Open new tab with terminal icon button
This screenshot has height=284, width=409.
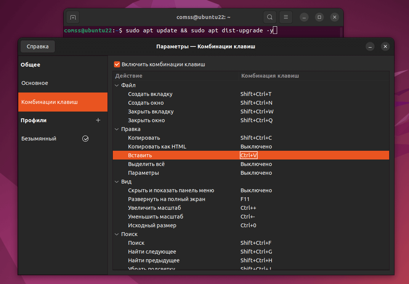click(73, 17)
